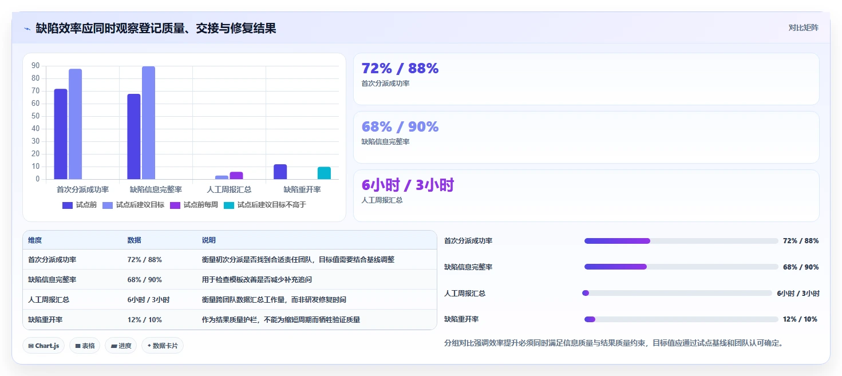Click the cyan bar for 缺陷重开率
The image size is (842, 376).
[324, 173]
